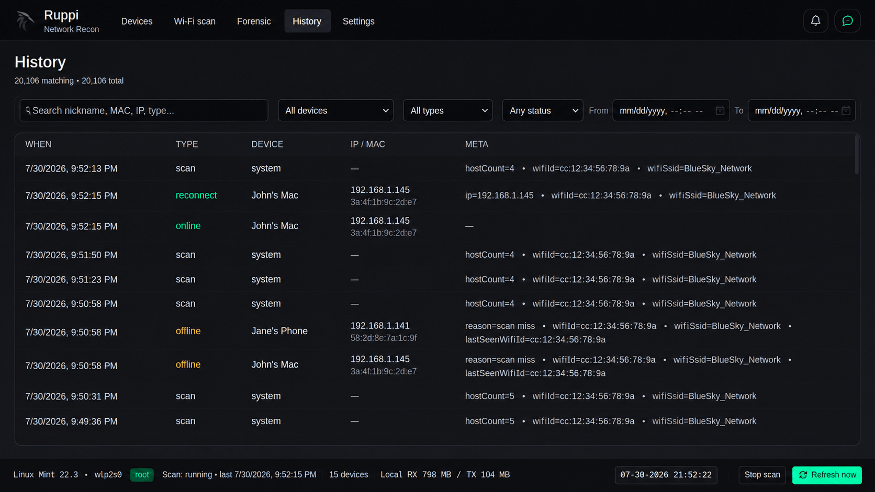Expand the Any status dropdown
Image resolution: width=875 pixels, height=492 pixels.
coord(543,110)
